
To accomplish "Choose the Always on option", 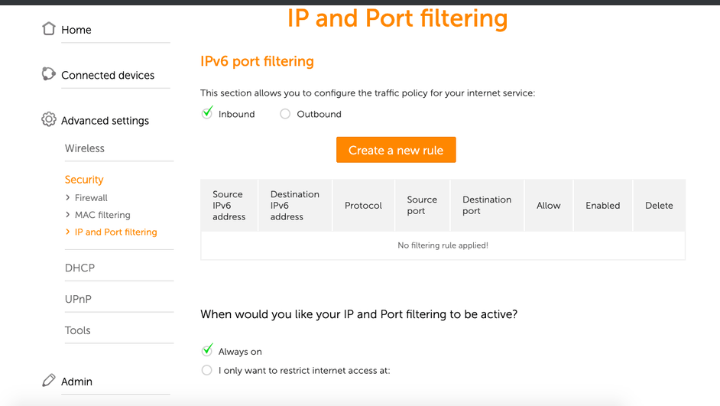I will point(207,351).
